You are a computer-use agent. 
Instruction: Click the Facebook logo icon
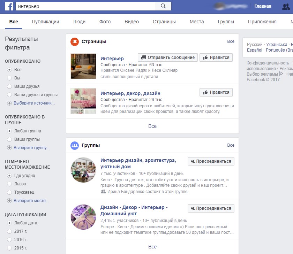click(x=9, y=6)
